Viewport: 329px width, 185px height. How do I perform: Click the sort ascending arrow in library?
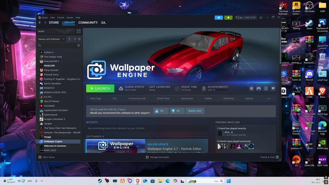pos(69,39)
